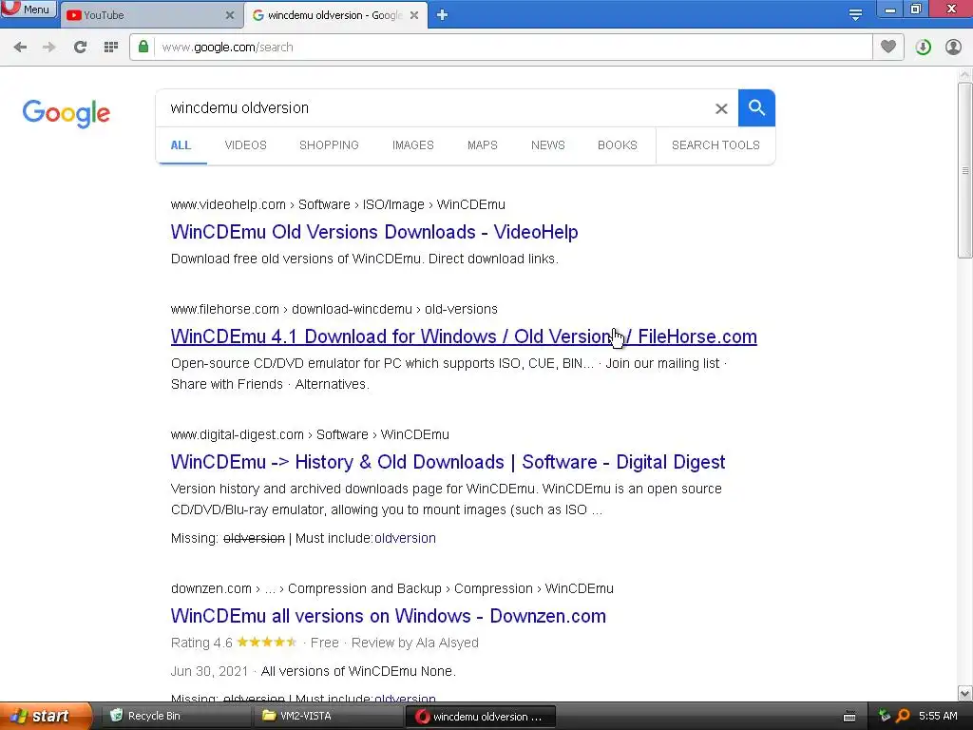Add page to bookmarks with heart icon
Screen dimensions: 973x730
888,47
